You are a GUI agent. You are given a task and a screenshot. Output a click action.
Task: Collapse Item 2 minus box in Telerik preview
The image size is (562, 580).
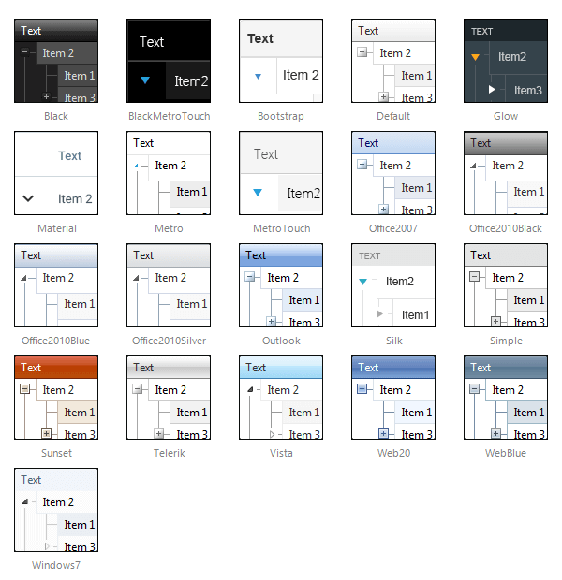137,389
